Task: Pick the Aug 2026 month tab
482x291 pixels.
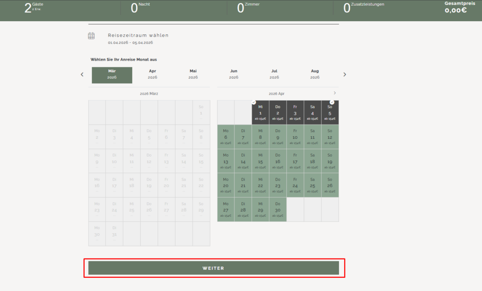Action: click(x=315, y=74)
